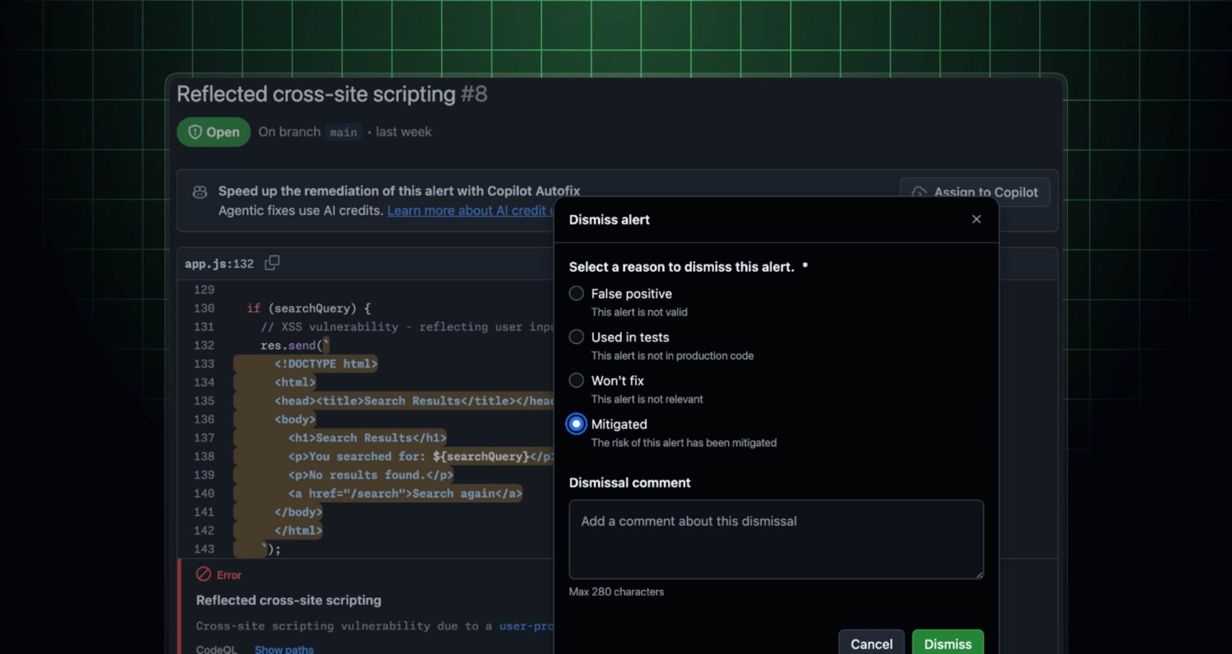Click the '<h1>Search Results</h1>' code line
The width and height of the screenshot is (1232, 654).
(367, 438)
